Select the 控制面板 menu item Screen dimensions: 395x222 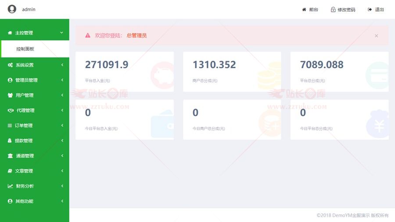tap(25, 49)
